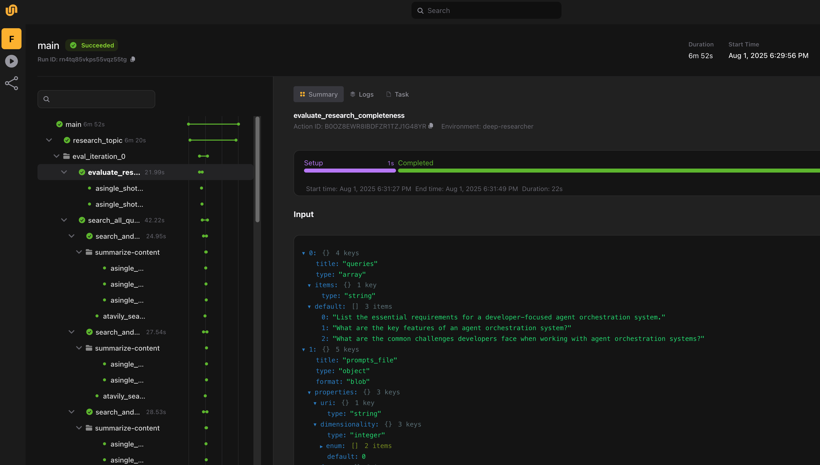Collapse the dimensionality JSON object

(315, 425)
